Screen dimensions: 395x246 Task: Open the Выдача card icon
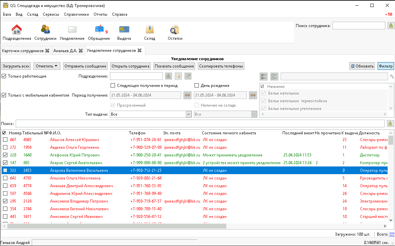[124, 29]
